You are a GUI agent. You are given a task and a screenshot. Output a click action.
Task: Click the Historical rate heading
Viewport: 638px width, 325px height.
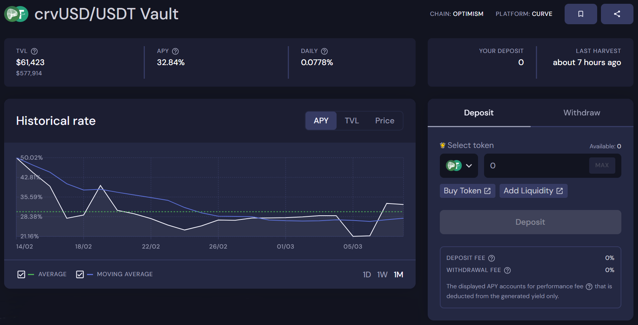pos(56,121)
